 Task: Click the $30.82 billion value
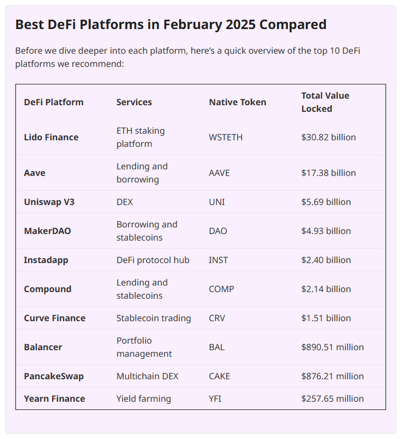[329, 137]
